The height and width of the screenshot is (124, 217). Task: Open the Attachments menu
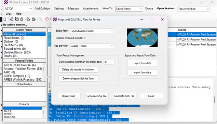[x=91, y=9]
